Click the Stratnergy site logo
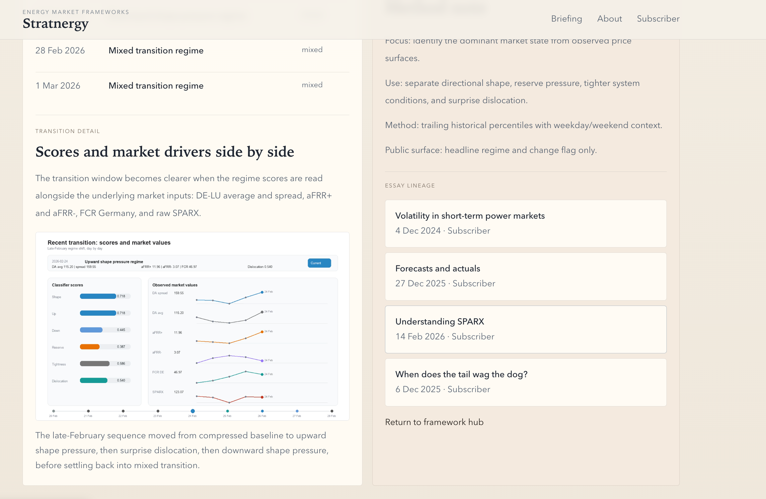This screenshot has width=766, height=499. coord(55,24)
